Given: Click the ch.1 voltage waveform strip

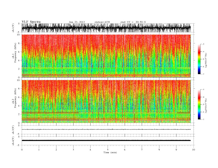Looking at the screenshot, I should [x=106, y=28].
